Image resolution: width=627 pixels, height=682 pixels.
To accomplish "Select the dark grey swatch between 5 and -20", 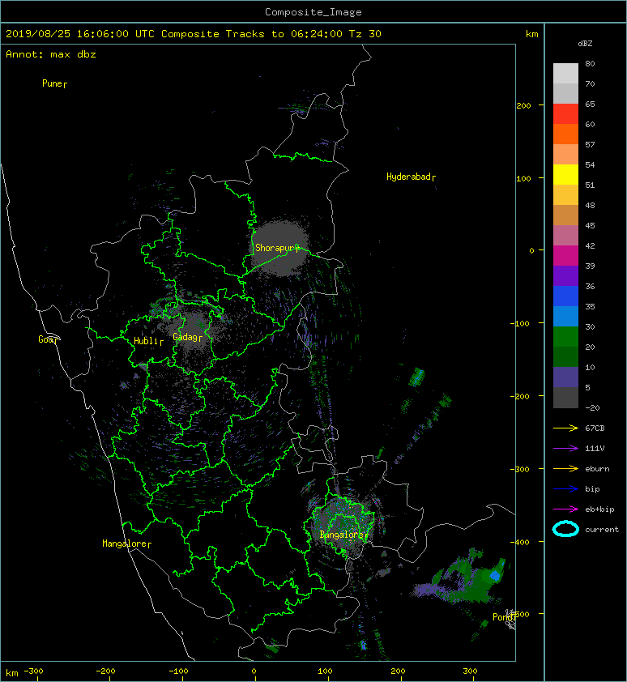I will pyautogui.click(x=565, y=398).
